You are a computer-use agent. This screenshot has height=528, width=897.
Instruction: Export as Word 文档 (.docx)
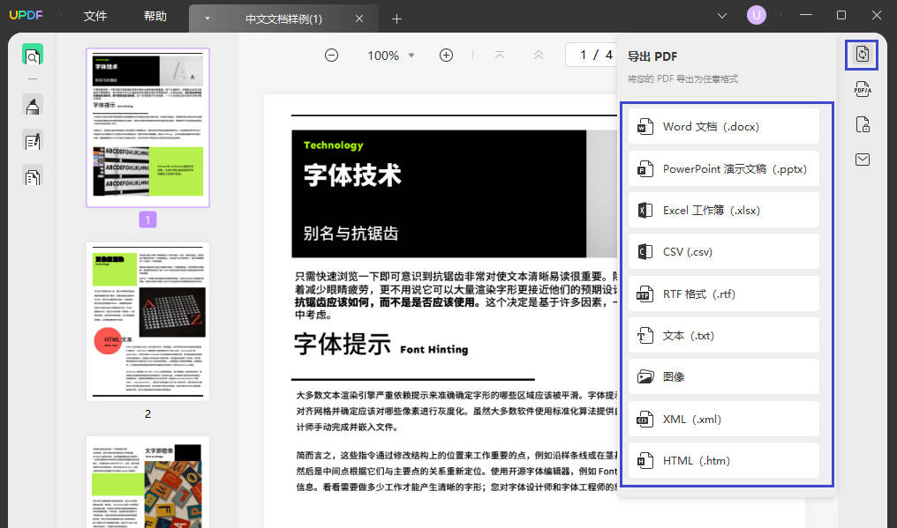(723, 127)
